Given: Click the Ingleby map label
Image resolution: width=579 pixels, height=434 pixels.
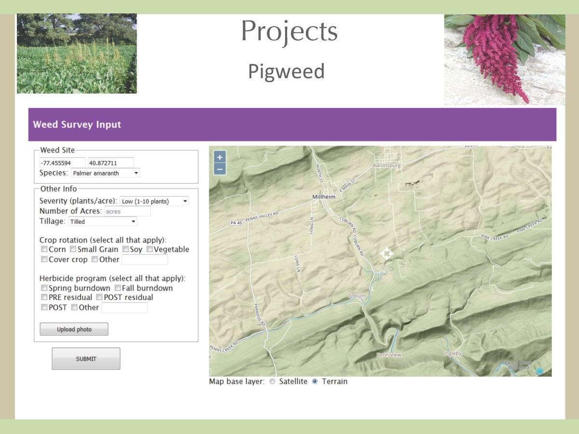Looking at the screenshot, I should pos(453,353).
